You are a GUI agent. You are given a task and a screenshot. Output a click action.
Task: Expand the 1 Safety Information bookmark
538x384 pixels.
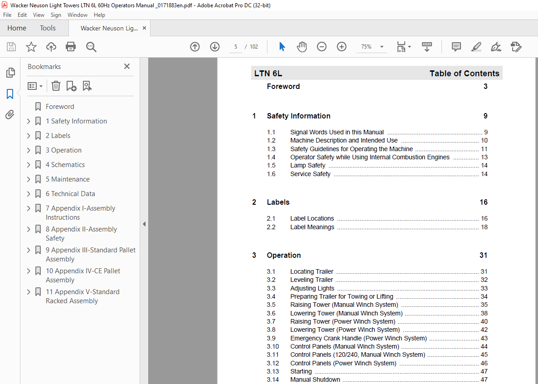[29, 121]
